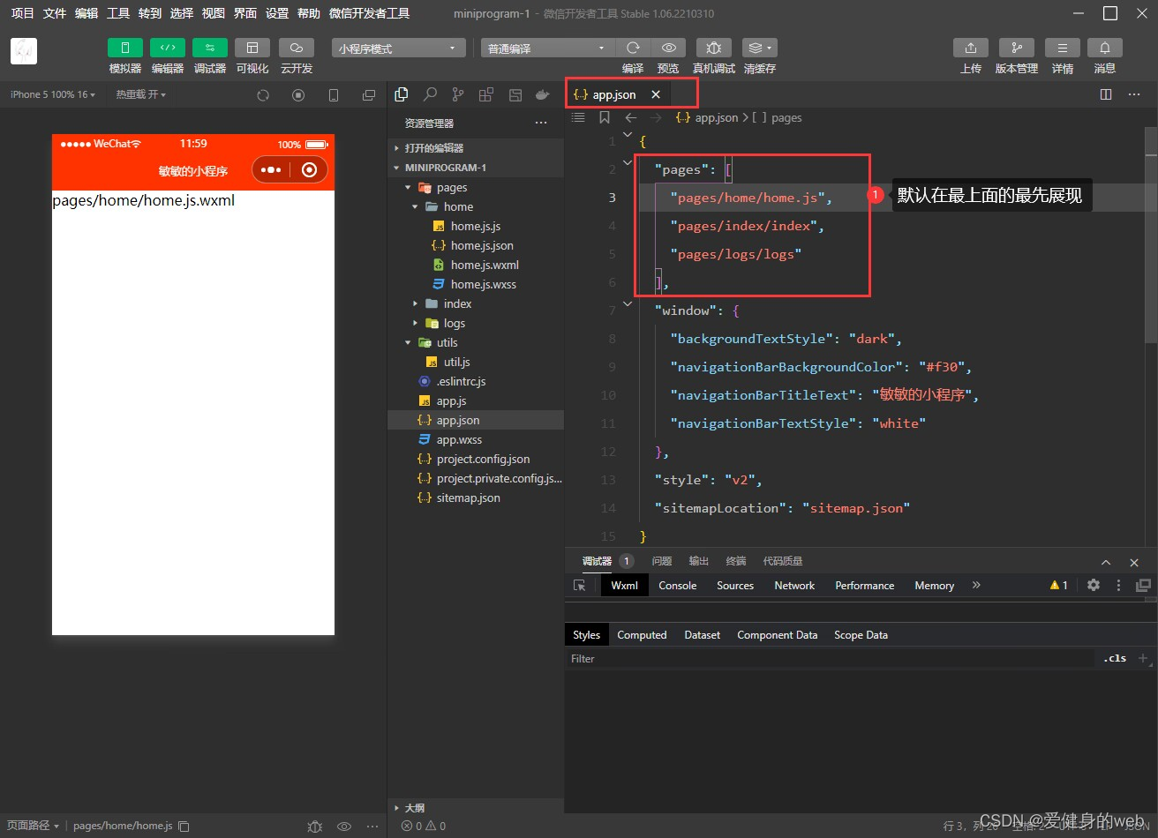Open 资源管理器 more actions menu

click(x=541, y=123)
